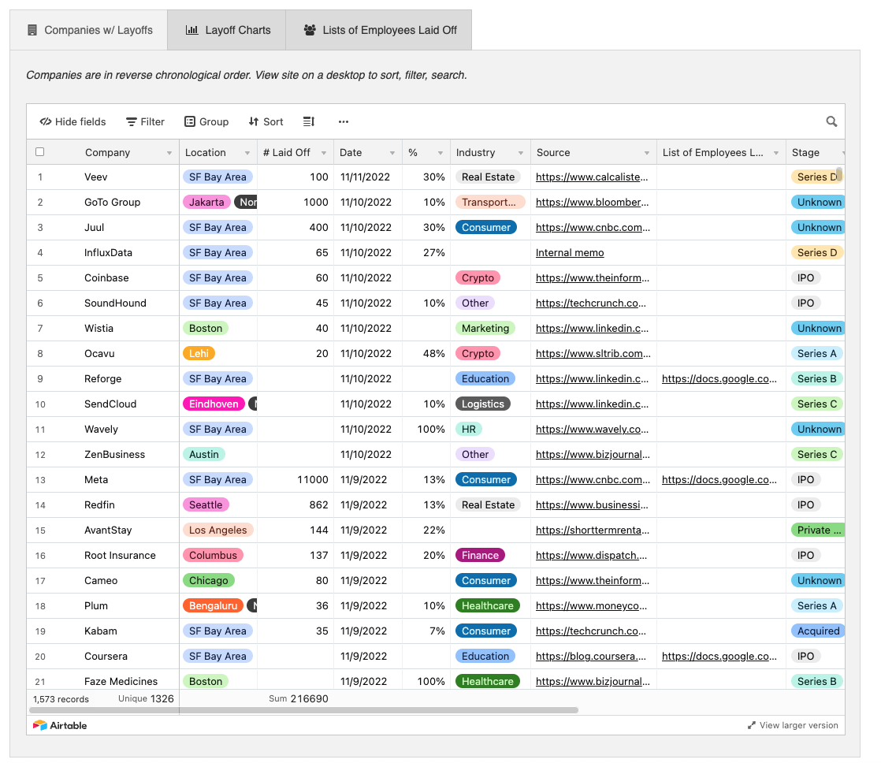
Task: Open the Location column dropdown arrow
Action: pyautogui.click(x=247, y=153)
